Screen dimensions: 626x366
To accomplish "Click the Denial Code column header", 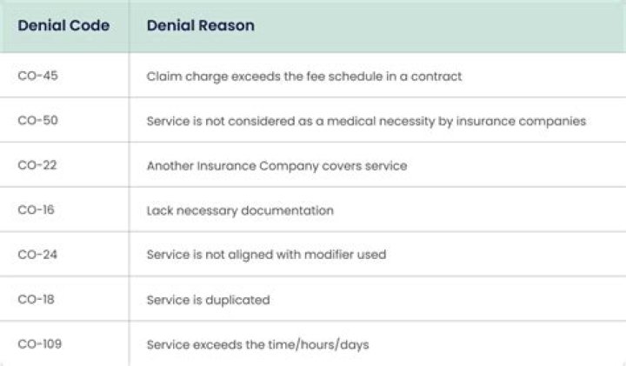I will (63, 25).
